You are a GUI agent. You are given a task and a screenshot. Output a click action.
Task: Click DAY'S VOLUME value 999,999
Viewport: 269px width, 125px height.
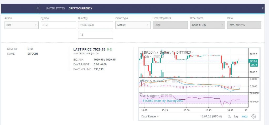tap(99, 69)
